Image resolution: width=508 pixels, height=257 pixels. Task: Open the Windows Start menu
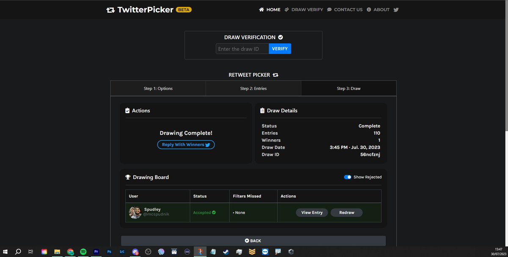[5, 252]
